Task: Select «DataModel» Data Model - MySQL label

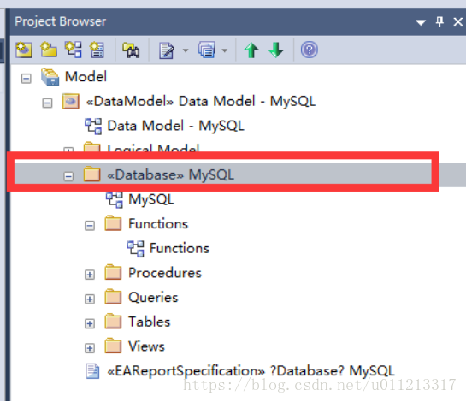Action: tap(201, 101)
